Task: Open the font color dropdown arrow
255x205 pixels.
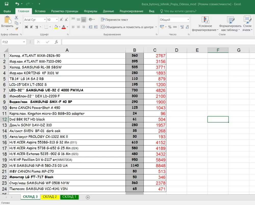Action: coord(68,27)
